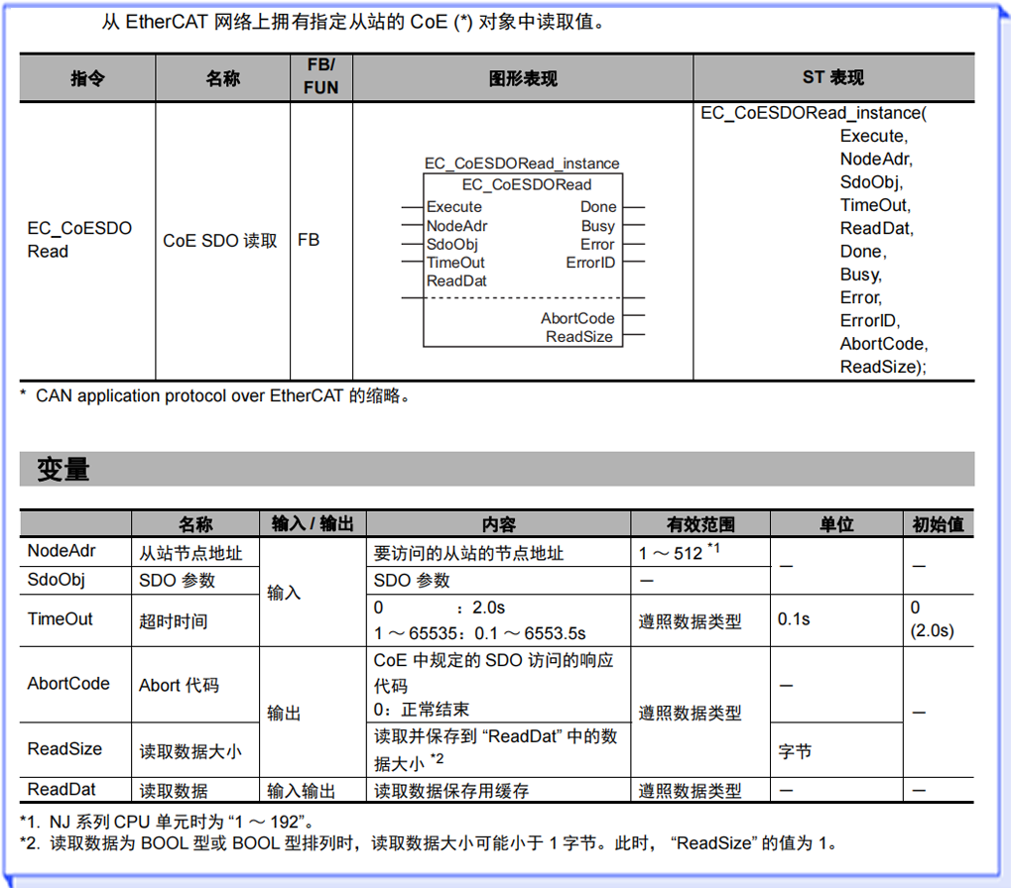Select 'TimeOut,' line in the ST code
The width and height of the screenshot is (1011, 888).
[875, 205]
